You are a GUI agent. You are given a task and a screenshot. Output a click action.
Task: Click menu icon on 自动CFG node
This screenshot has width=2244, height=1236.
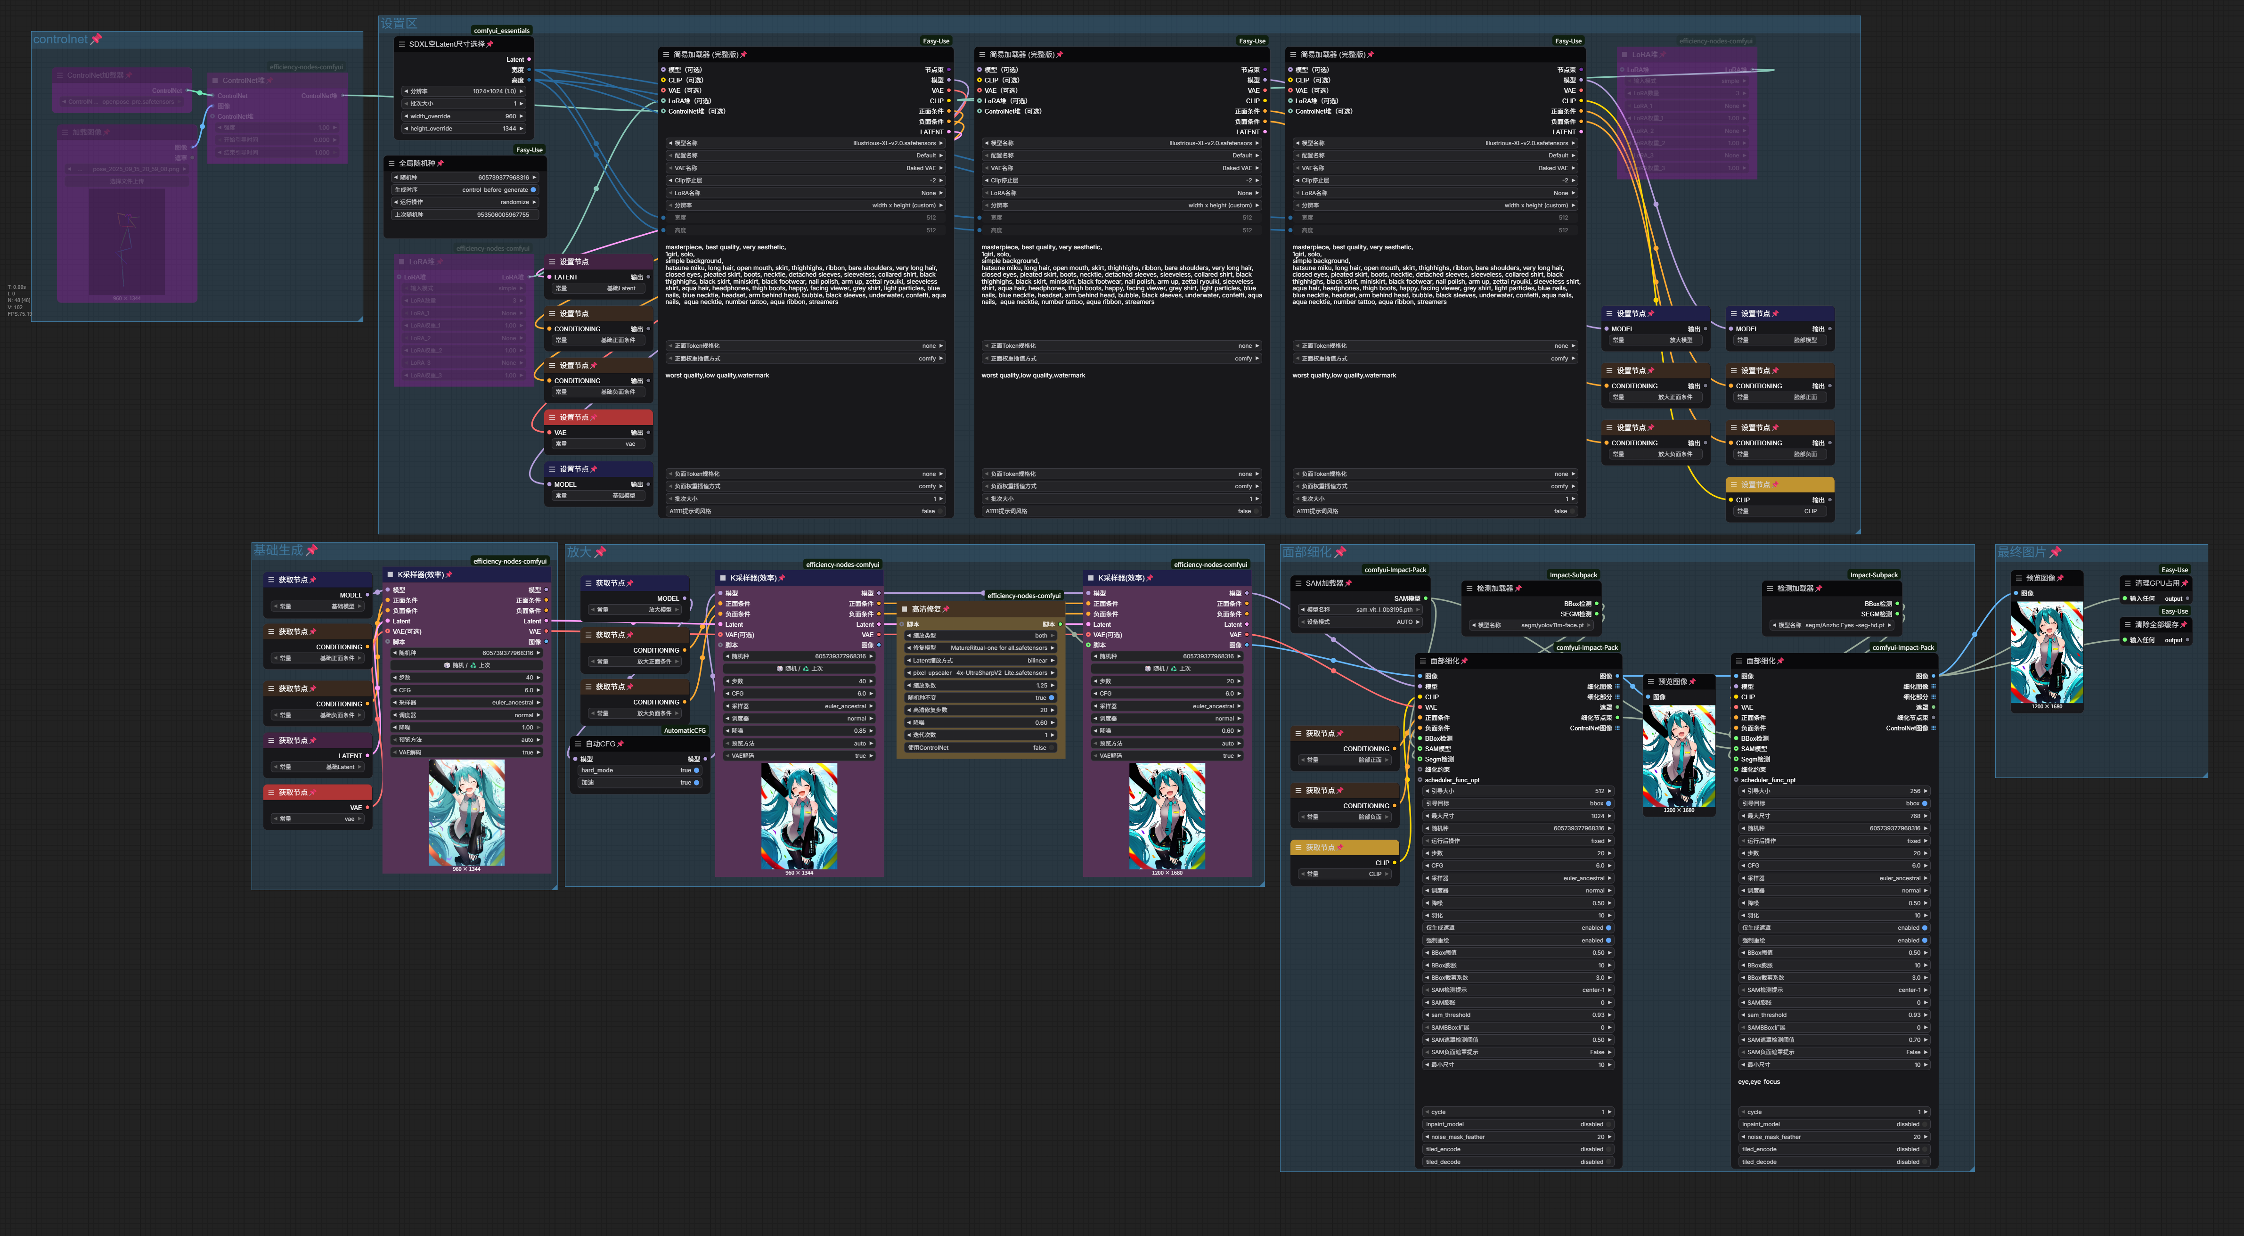point(578,744)
